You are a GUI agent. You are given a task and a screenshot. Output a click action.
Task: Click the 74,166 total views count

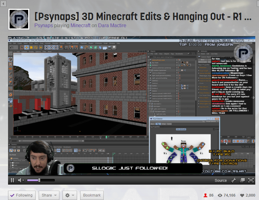click(x=227, y=195)
